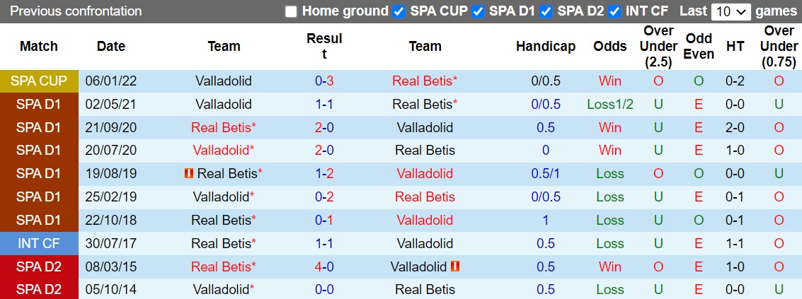Open the 0-3 result from 06/01/22

(x=324, y=81)
